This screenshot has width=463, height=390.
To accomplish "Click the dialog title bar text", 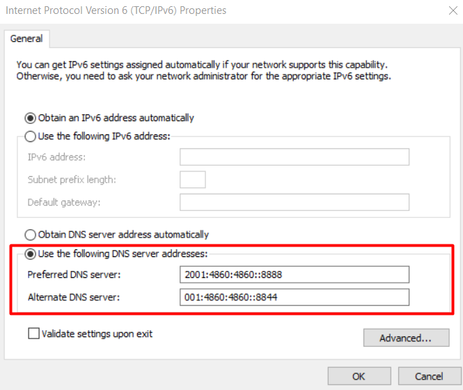I will [116, 10].
